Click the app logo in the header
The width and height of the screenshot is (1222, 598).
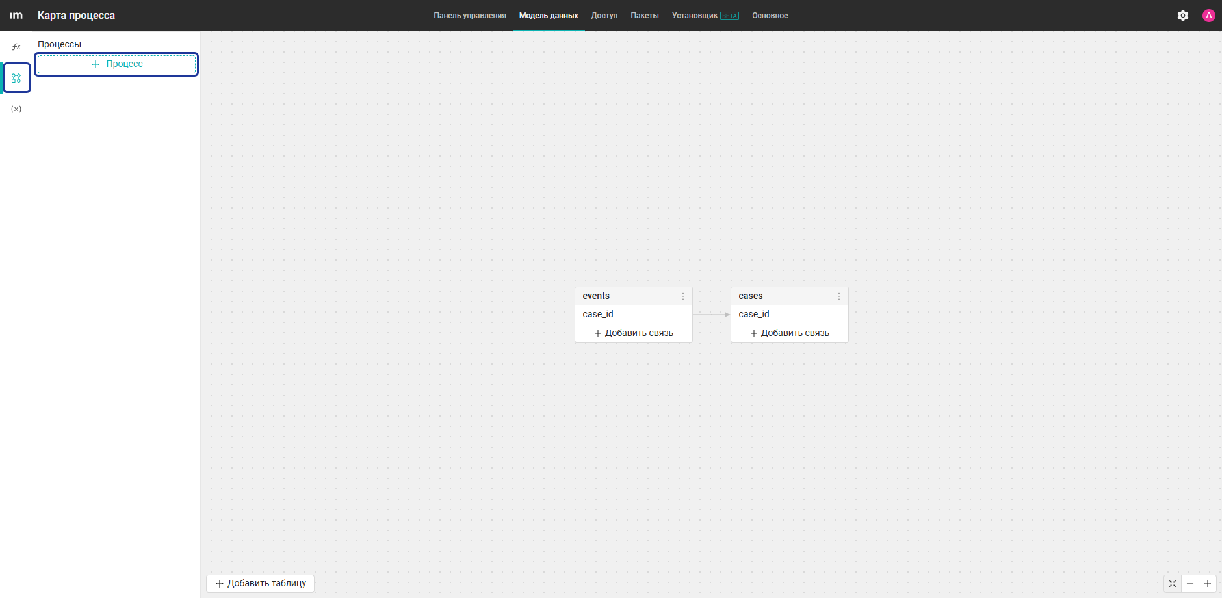[16, 16]
